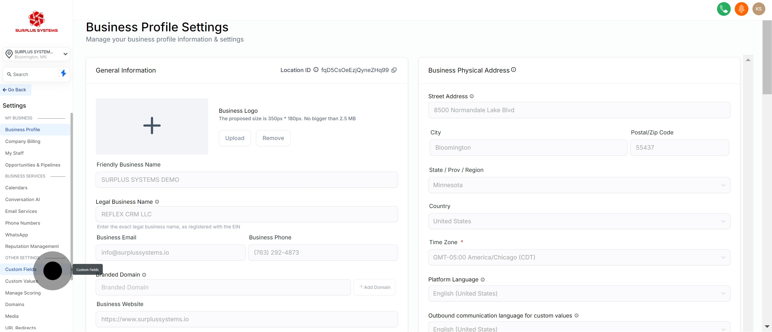The height and width of the screenshot is (332, 772).
Task: Click the info icon beside Legal Business Name
Action: tap(157, 202)
